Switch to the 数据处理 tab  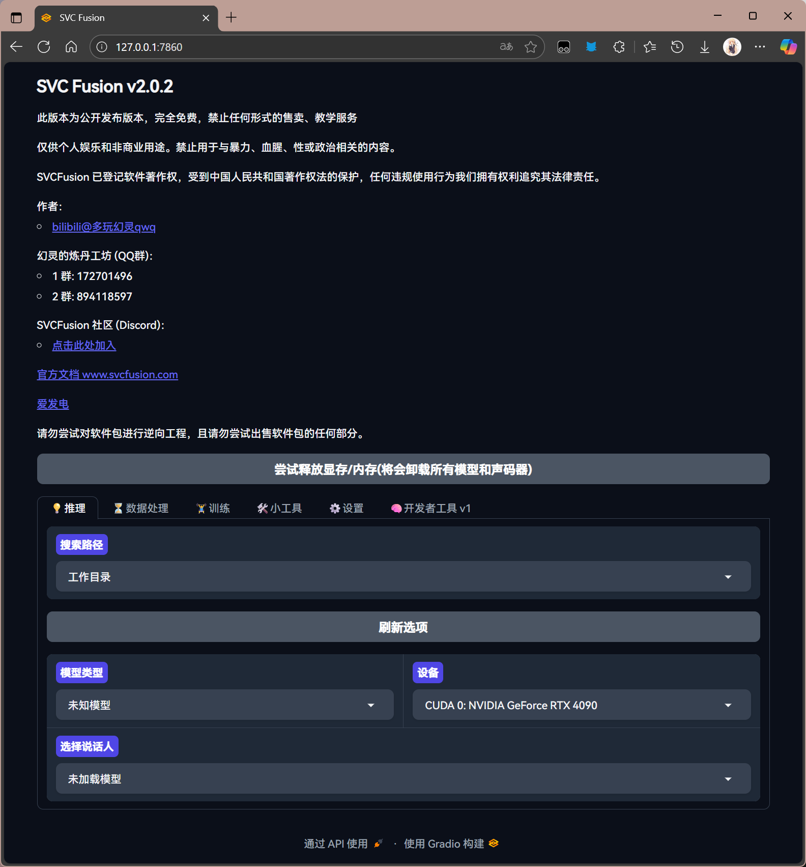pyautogui.click(x=141, y=508)
